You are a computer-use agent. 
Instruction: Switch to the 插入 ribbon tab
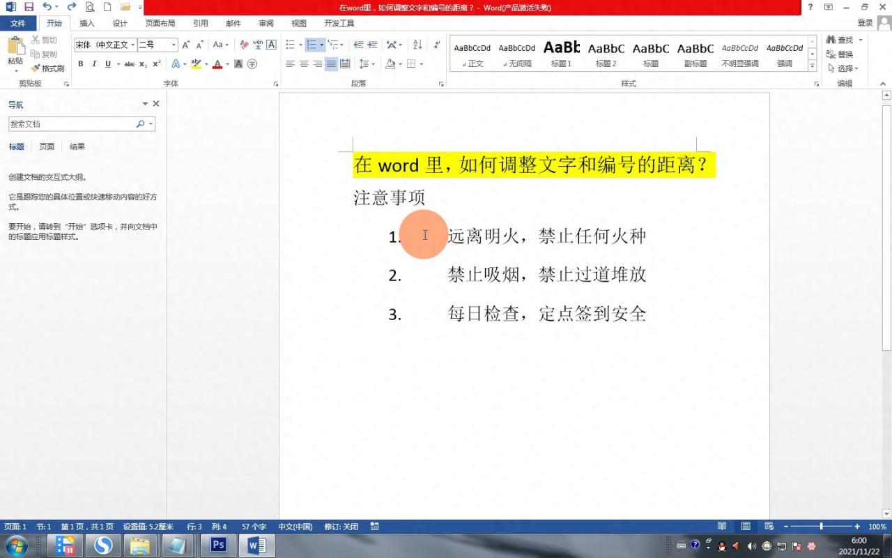[86, 23]
